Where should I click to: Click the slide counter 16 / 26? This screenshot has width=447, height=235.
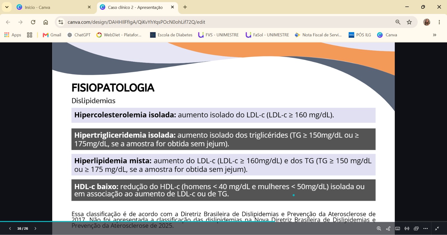point(23,229)
